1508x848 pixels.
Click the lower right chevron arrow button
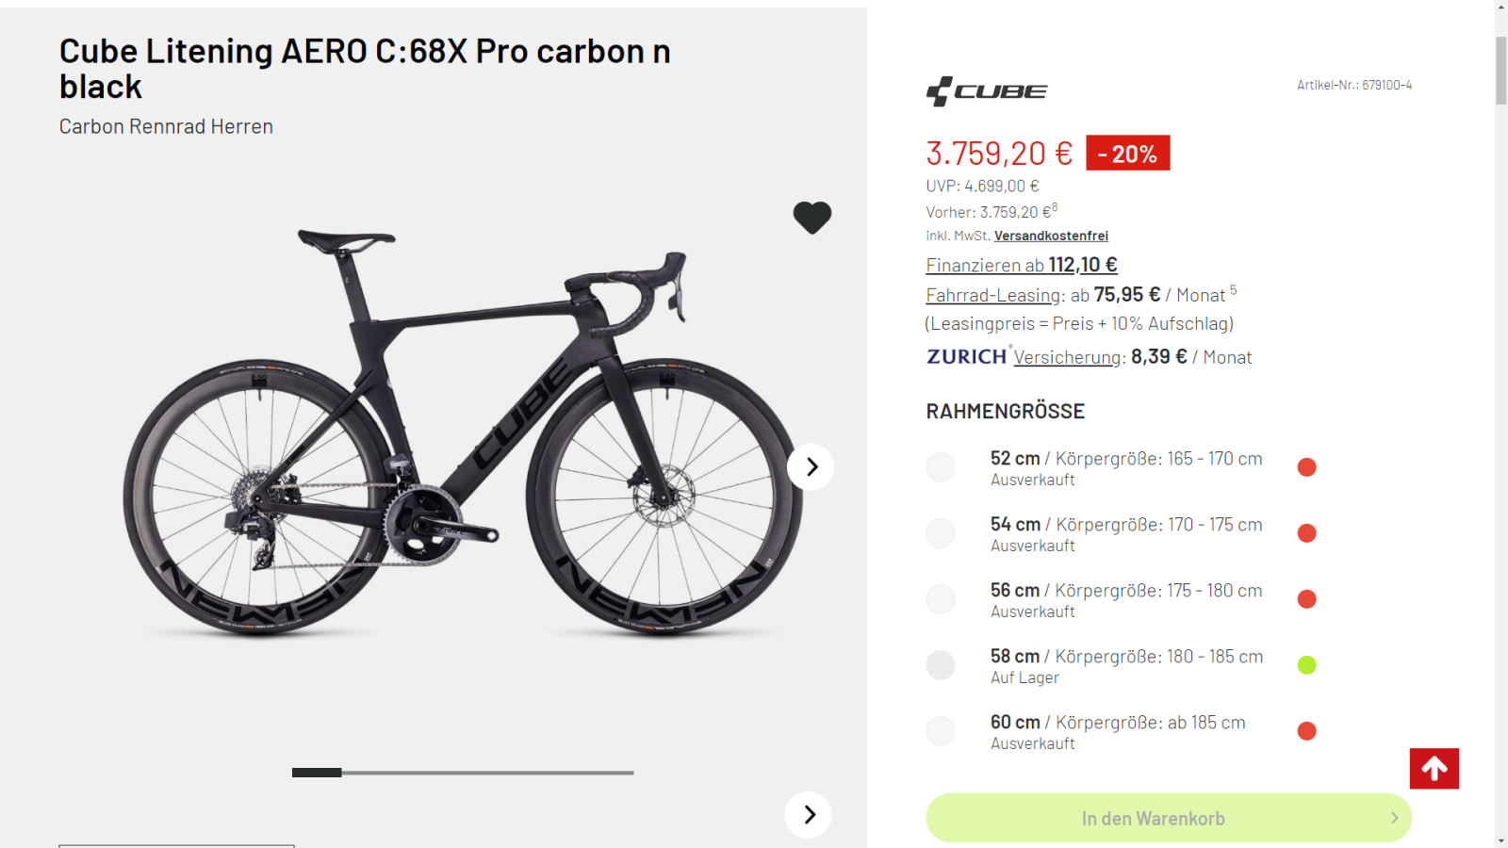coord(809,815)
